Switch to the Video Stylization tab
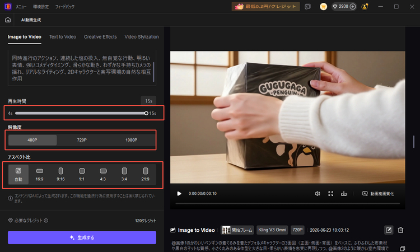The image size is (420, 252). (142, 37)
